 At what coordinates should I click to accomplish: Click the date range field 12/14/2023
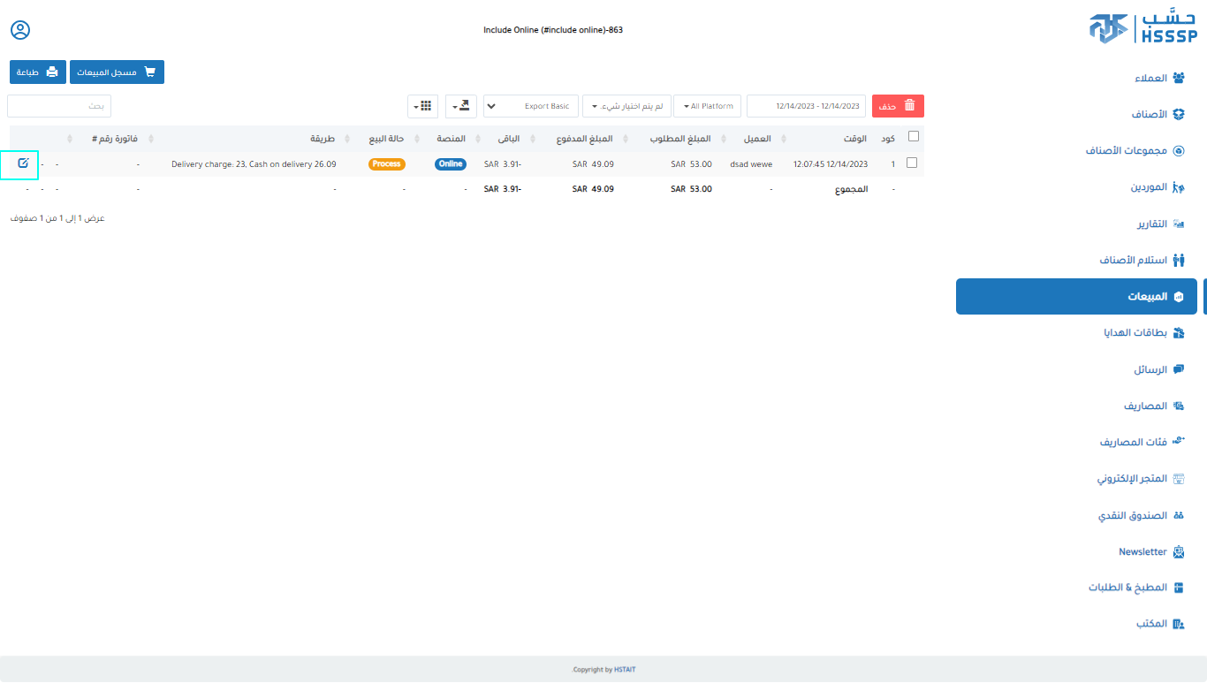806,106
